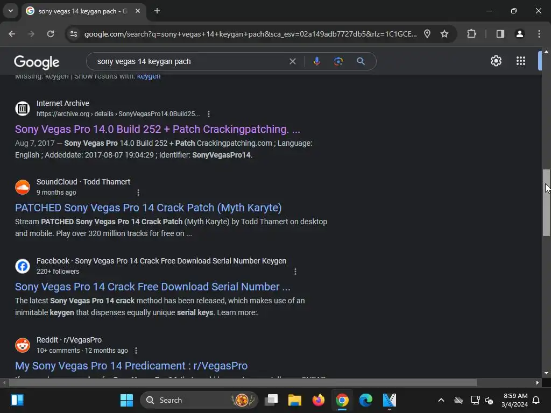Search by image with Google Lens
This screenshot has width=551, height=413.
pos(338,61)
